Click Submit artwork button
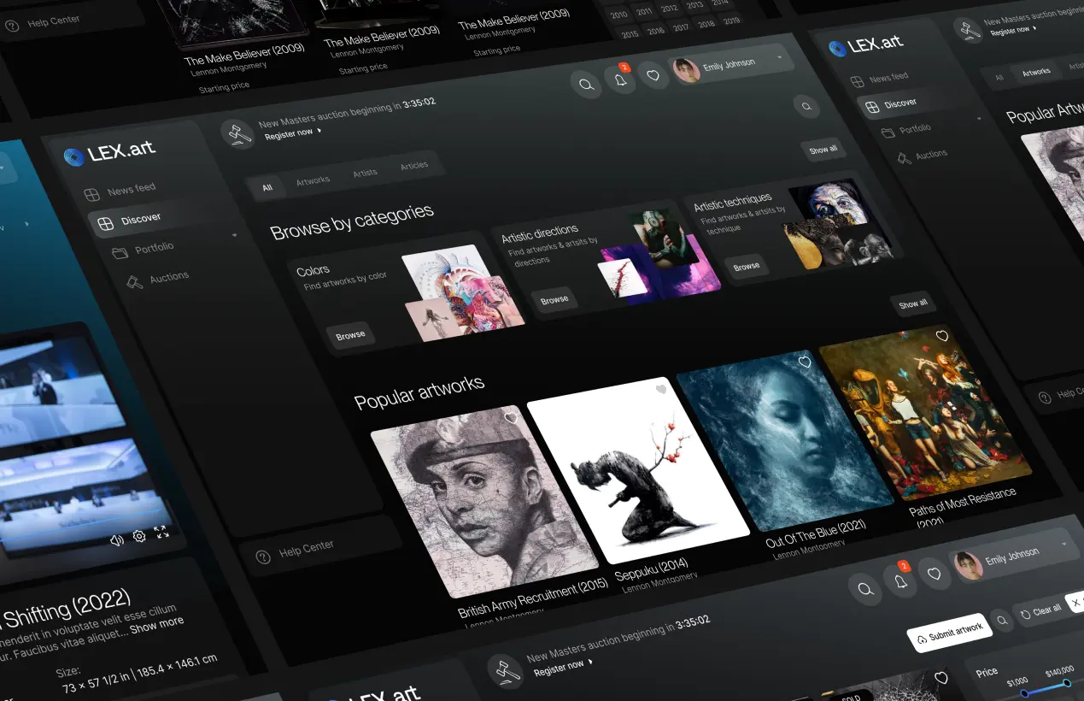The width and height of the screenshot is (1084, 701). (x=949, y=633)
